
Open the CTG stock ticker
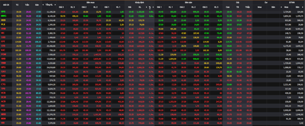coord(3,84)
